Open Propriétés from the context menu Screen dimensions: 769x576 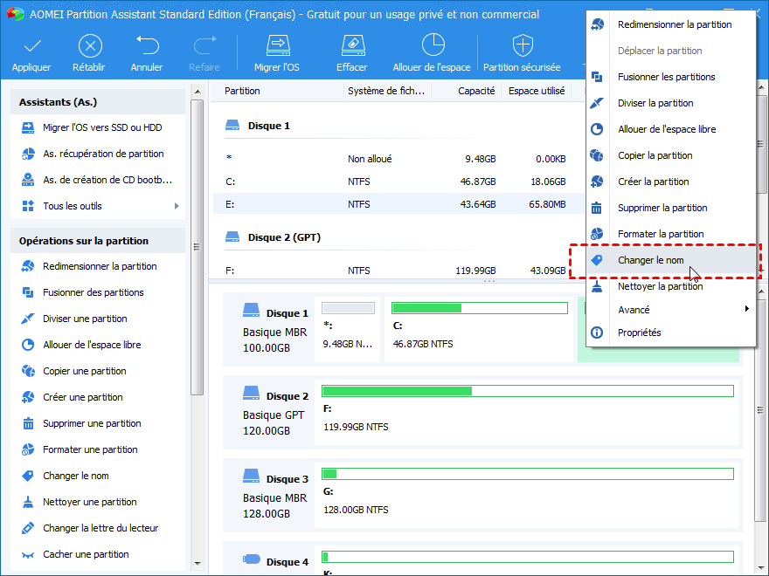tap(639, 333)
